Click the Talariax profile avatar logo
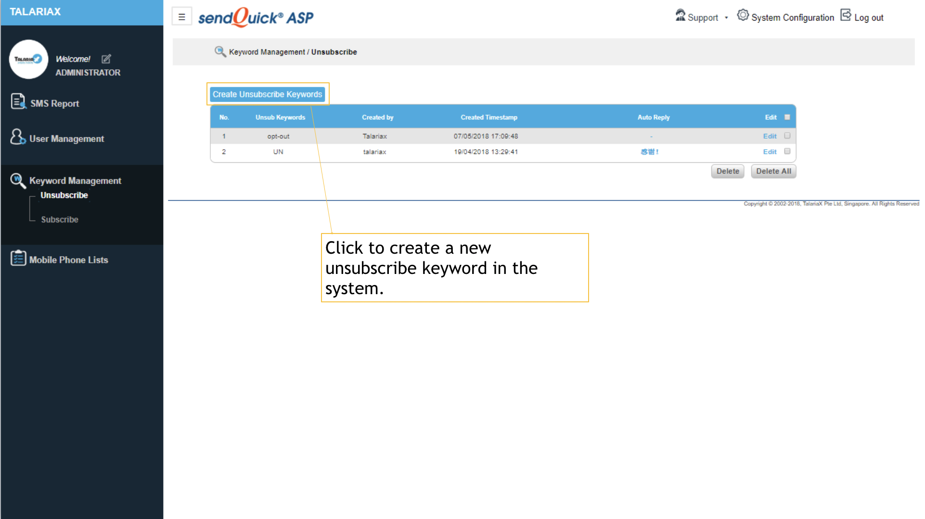 click(28, 59)
